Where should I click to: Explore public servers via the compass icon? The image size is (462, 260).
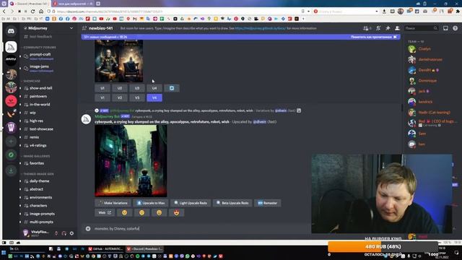11,155
